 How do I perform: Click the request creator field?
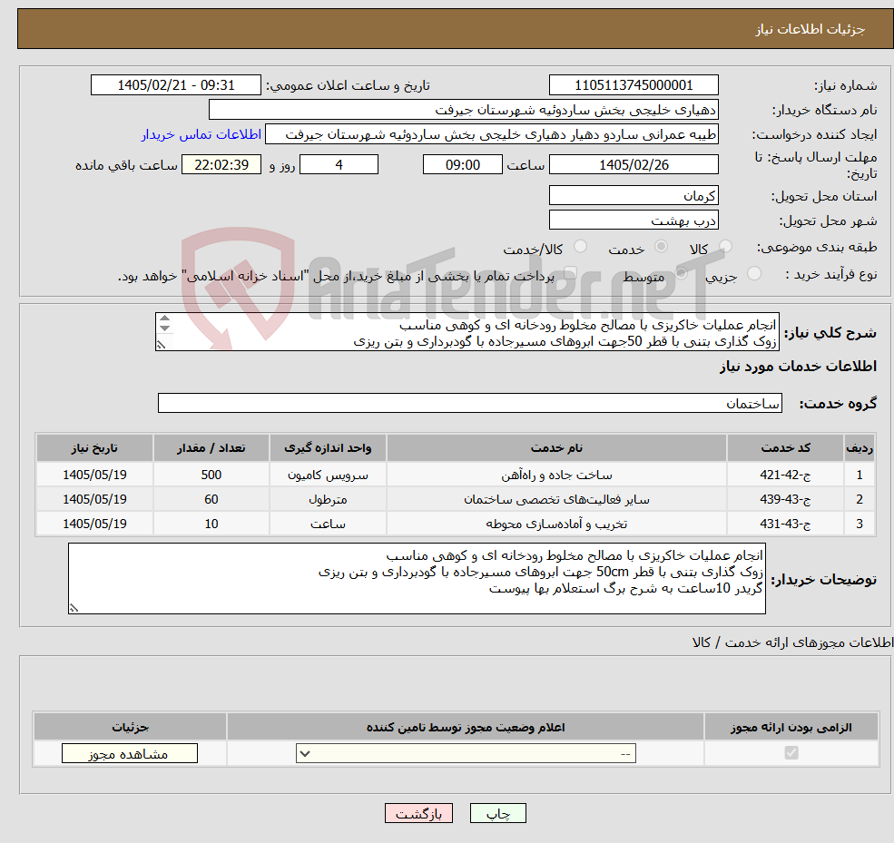point(491,134)
